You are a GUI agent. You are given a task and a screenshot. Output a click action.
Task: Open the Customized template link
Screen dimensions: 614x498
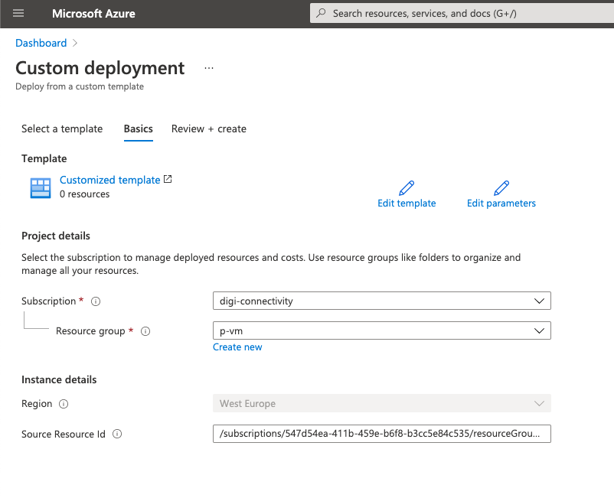(x=109, y=180)
